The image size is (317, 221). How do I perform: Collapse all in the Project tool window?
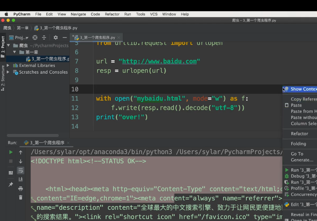[x=45, y=38]
